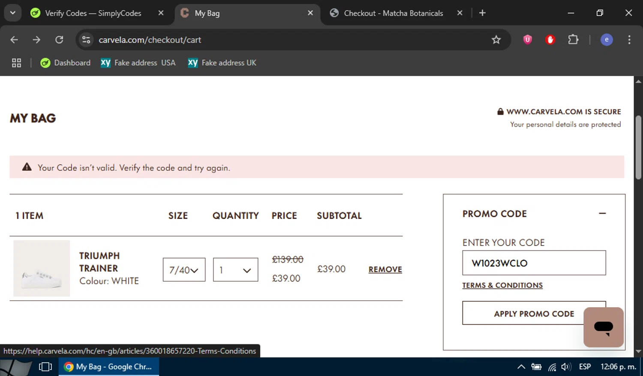Switch to Verify Codes SimplyCodes tab
643x376 pixels.
(93, 13)
